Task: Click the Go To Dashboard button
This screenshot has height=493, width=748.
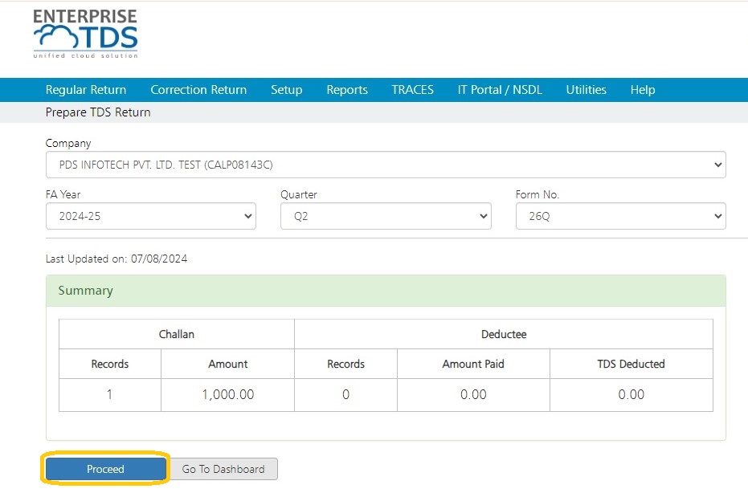Action: [x=223, y=469]
